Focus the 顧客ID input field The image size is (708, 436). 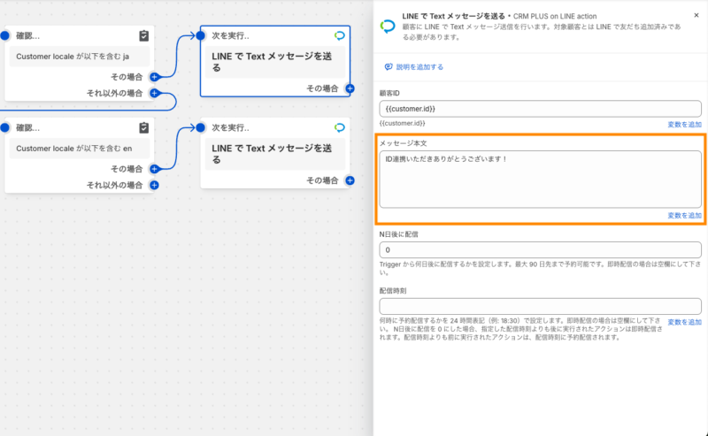click(540, 109)
